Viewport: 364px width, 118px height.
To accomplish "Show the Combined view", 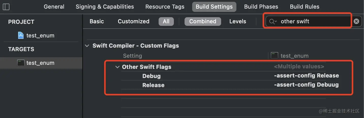I will pos(203,21).
